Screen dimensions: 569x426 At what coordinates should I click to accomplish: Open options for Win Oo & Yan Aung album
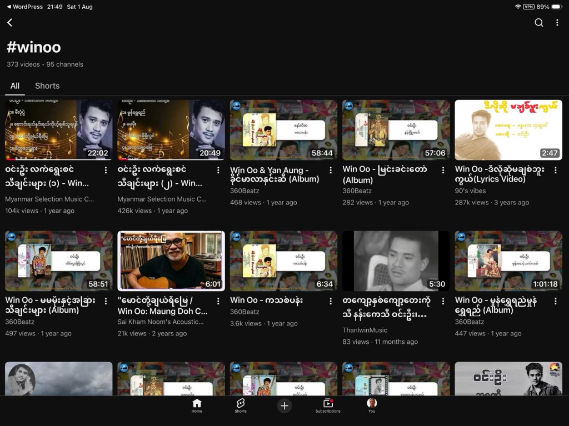pyautogui.click(x=331, y=170)
